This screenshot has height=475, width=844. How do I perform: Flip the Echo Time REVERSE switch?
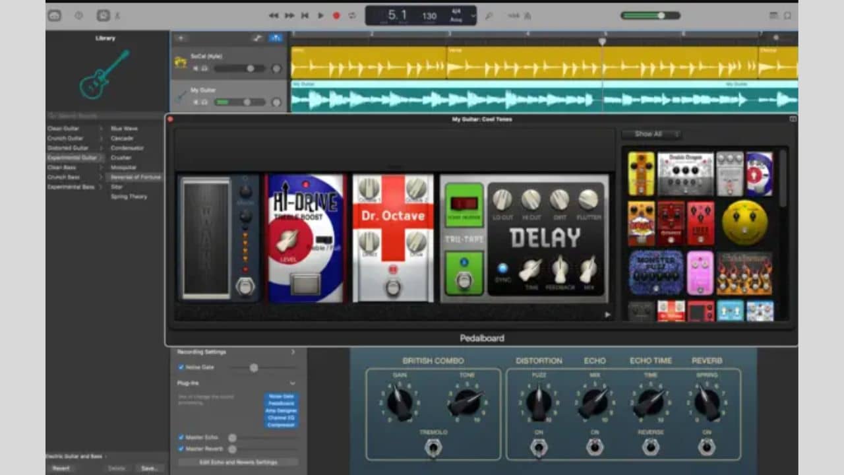651,448
